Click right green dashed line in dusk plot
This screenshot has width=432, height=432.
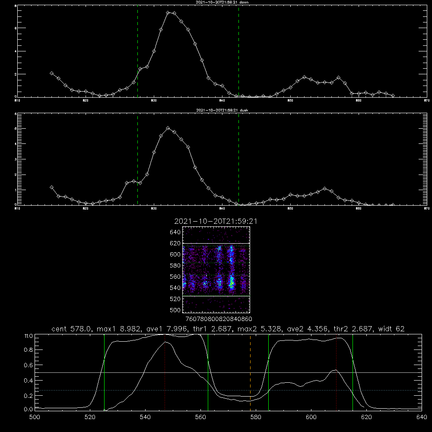click(x=238, y=159)
